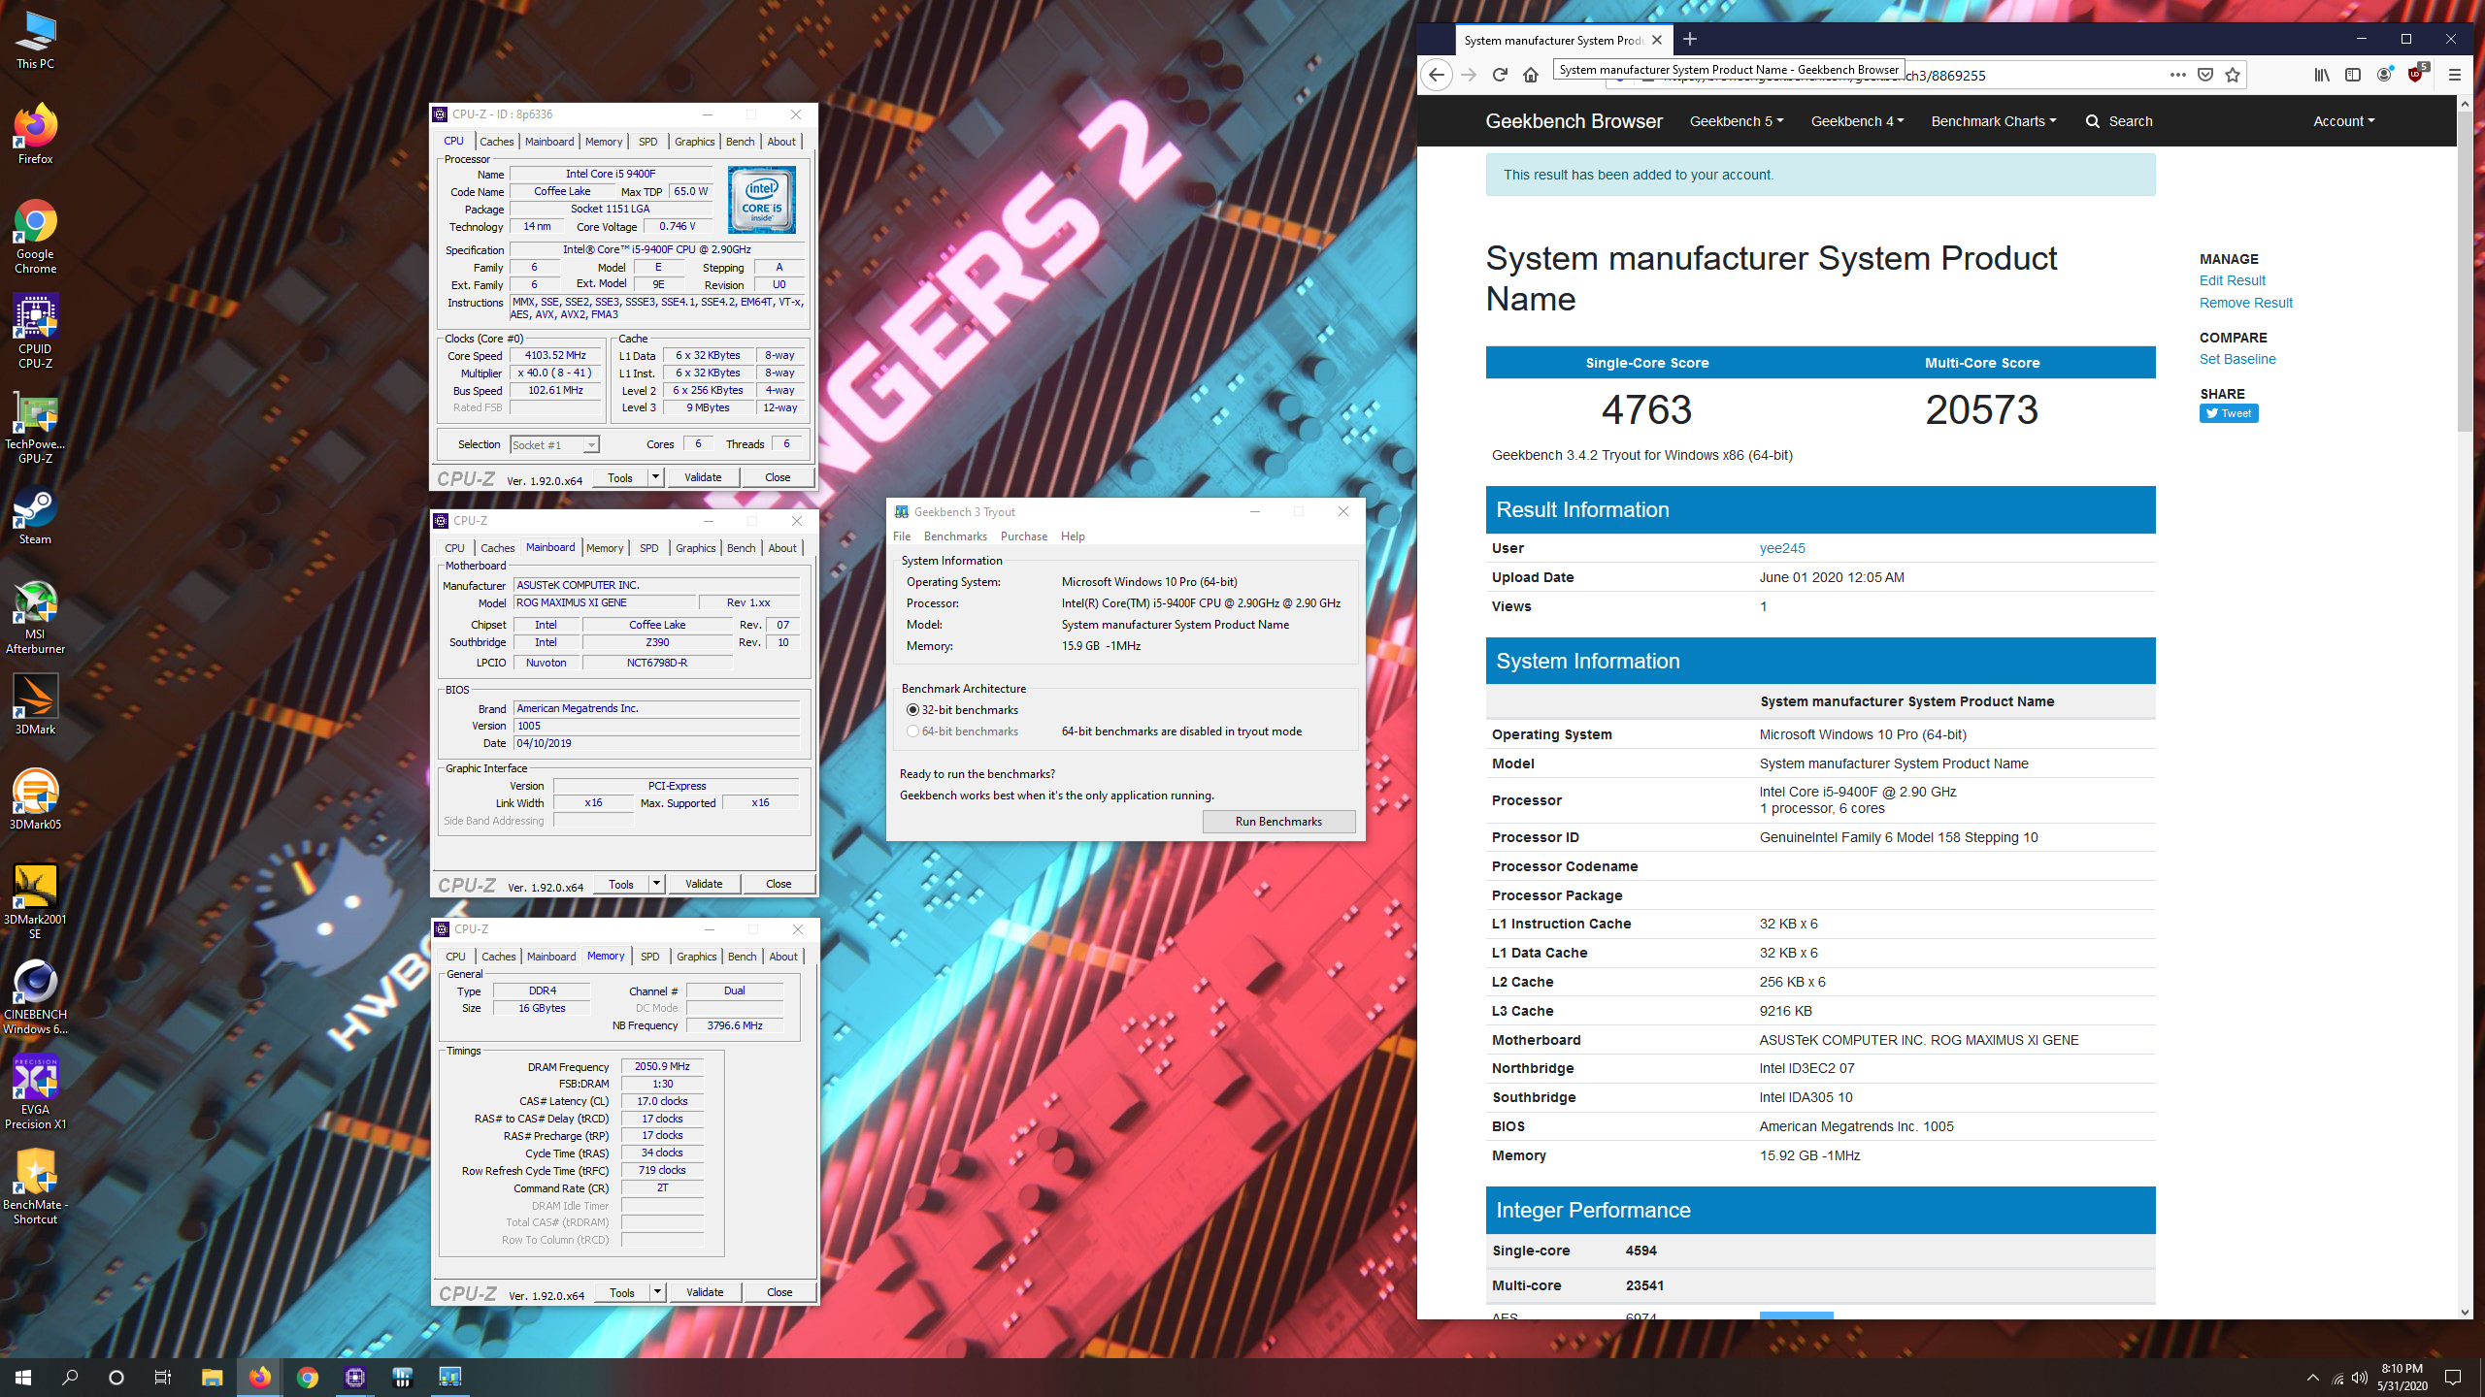Viewport: 2485px width, 1397px height.
Task: Open Purchase menu in Geekbench 3
Action: point(1024,536)
